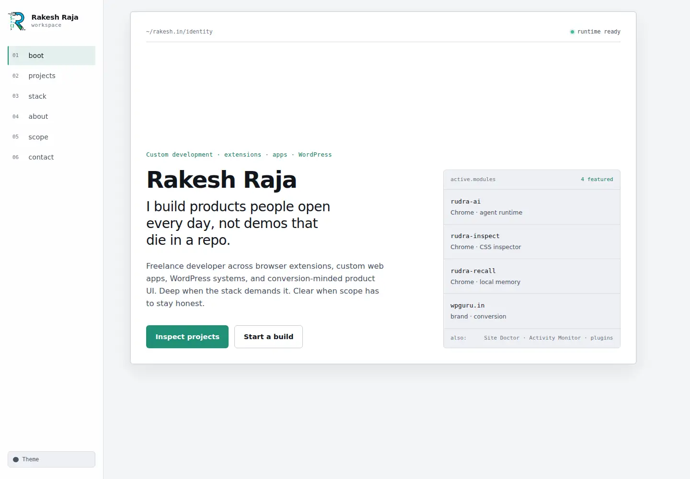Click the Chrome · agent runtime description
Screen dimensions: 690x479
[486, 213]
